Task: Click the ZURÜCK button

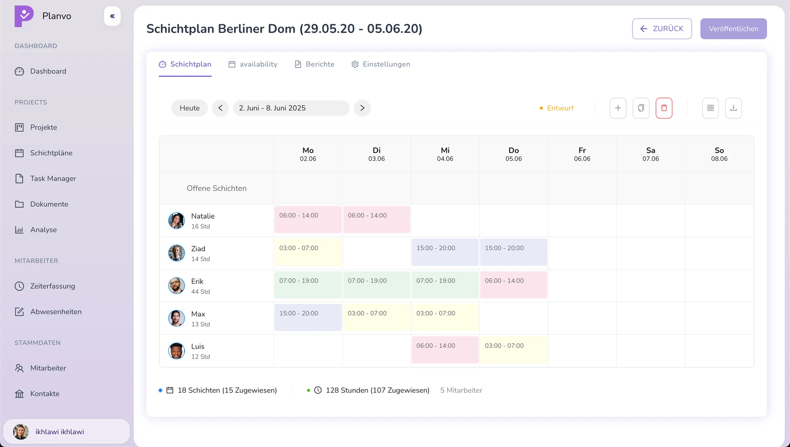Action: click(x=662, y=29)
